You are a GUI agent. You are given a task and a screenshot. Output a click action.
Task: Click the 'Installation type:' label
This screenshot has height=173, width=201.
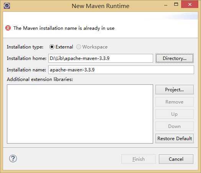[25, 47]
